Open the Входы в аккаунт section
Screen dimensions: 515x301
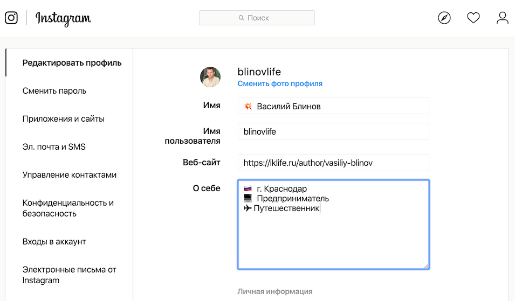(x=54, y=242)
